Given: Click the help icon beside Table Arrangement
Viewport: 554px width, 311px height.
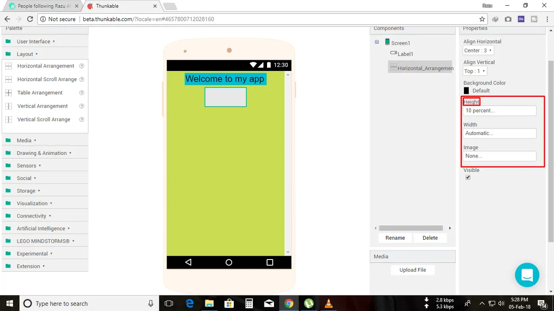Looking at the screenshot, I should 82,93.
